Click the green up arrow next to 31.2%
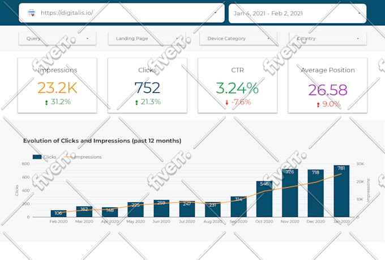Screen dimensions: 385x260 (x=46, y=102)
